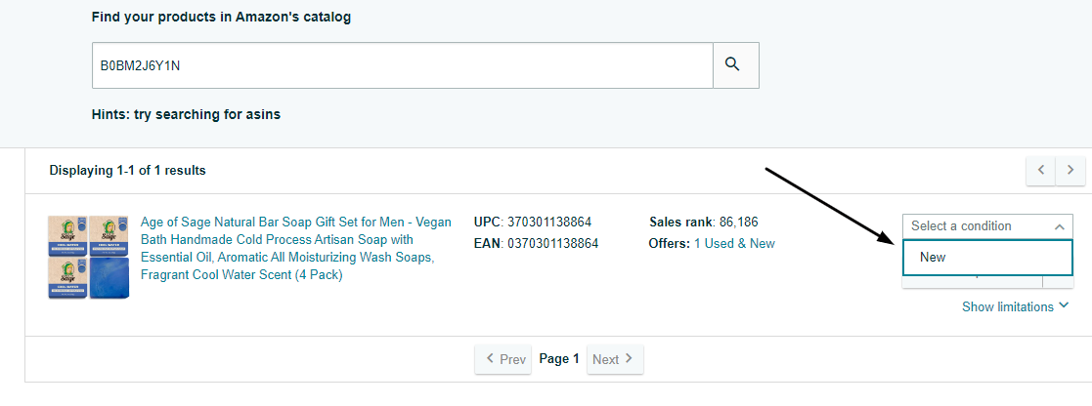Click the Sales rank value 86,186
Screen dimensions: 1092x406
click(737, 222)
